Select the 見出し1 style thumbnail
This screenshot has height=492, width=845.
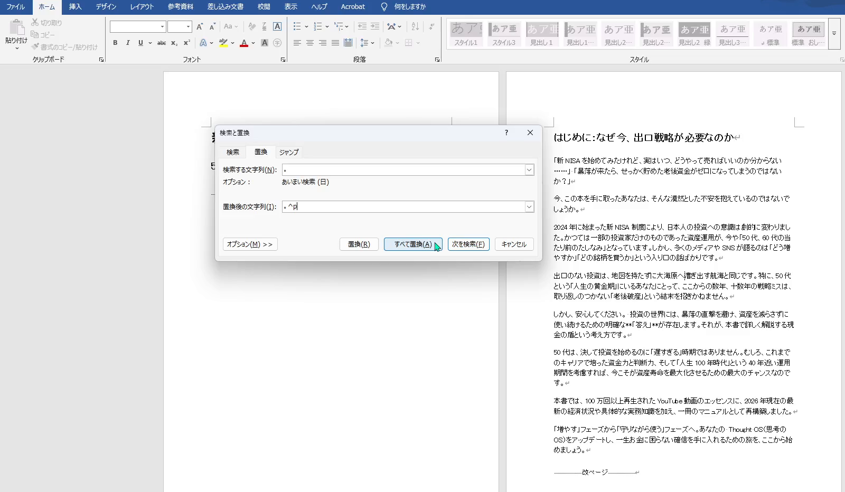pyautogui.click(x=542, y=34)
